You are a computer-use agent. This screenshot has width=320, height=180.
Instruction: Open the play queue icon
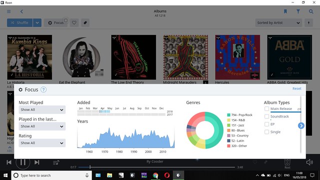click(x=56, y=162)
